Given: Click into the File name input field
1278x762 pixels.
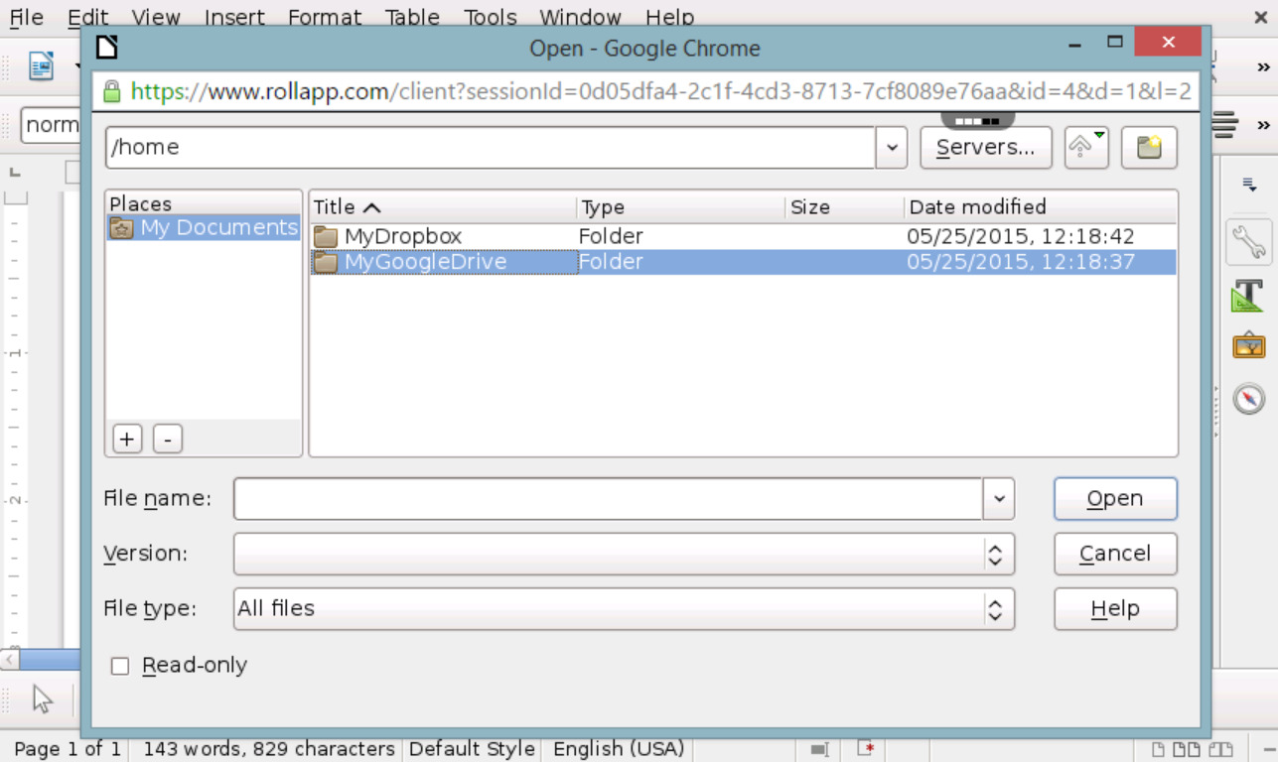Looking at the screenshot, I should pyautogui.click(x=609, y=499).
